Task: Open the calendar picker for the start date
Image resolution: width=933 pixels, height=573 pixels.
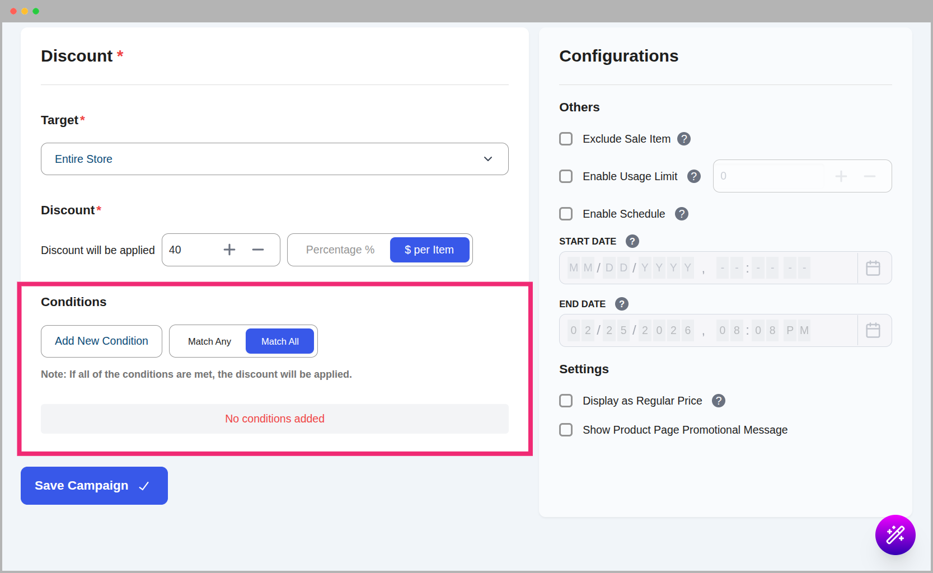Action: pyautogui.click(x=873, y=267)
